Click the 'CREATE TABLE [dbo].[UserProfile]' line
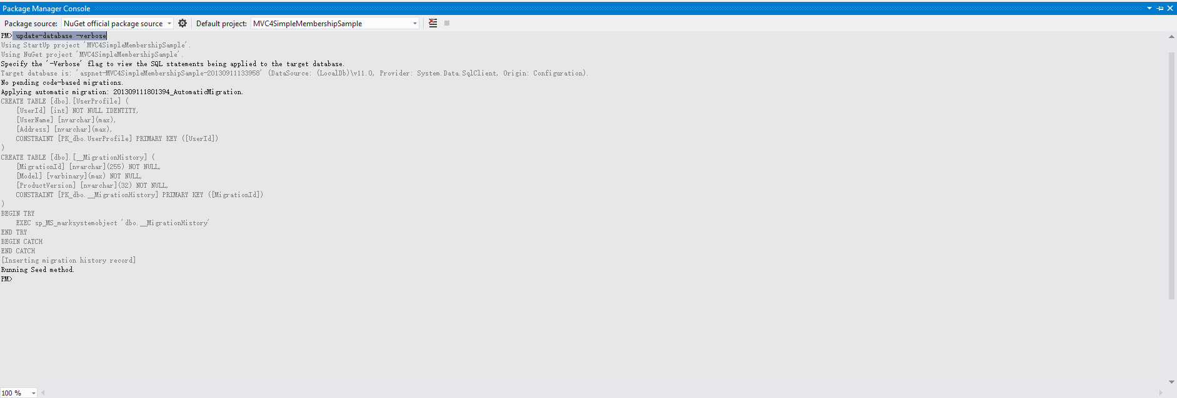Viewport: 1177px width, 398px height. 61,101
